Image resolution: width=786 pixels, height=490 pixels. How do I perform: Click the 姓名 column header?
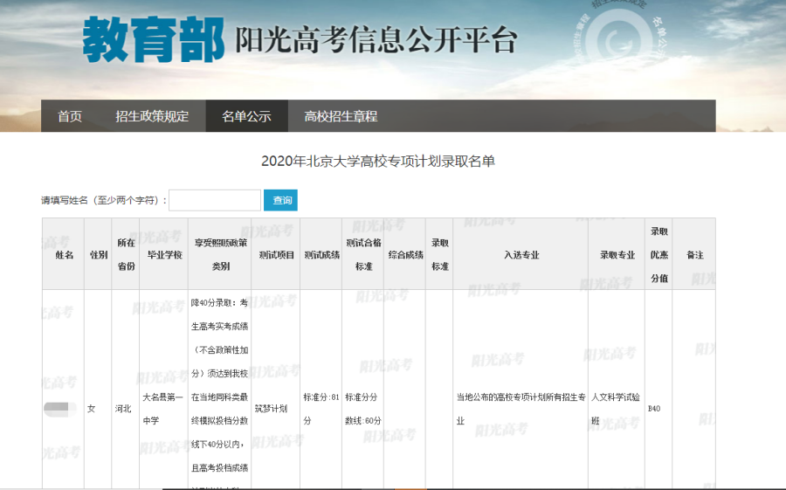coord(64,255)
